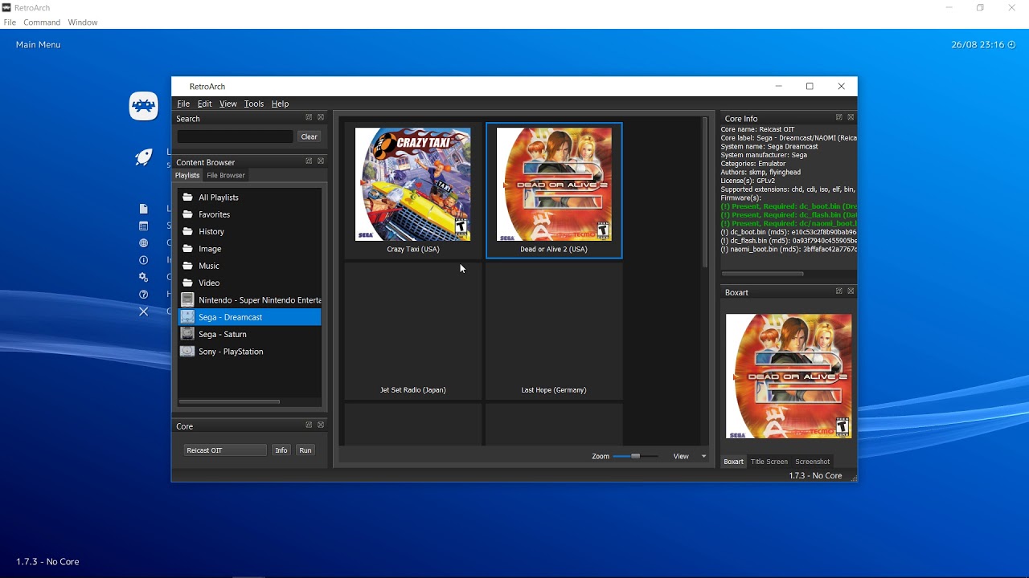This screenshot has width=1029, height=578.
Task: Float the Boxart panel
Action: [839, 291]
